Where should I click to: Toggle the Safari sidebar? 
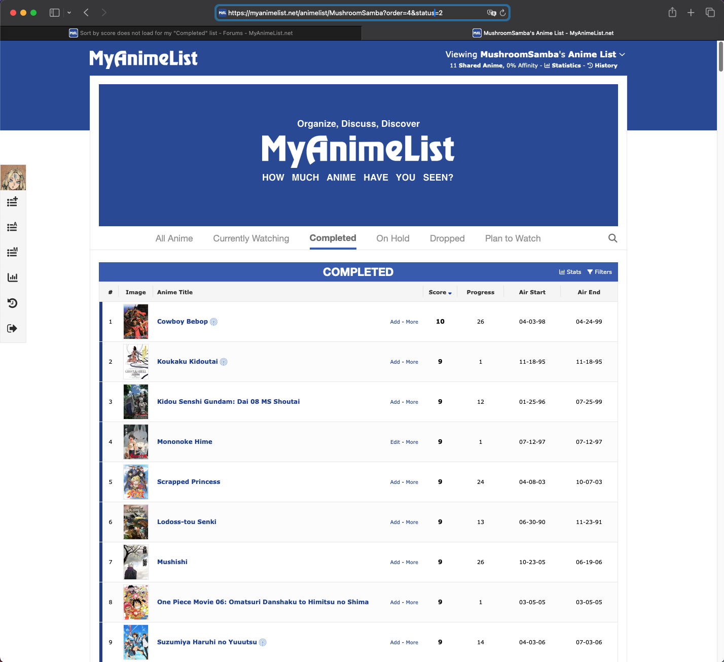54,13
